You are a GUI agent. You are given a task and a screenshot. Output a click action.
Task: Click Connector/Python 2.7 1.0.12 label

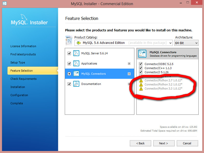pos(163,80)
